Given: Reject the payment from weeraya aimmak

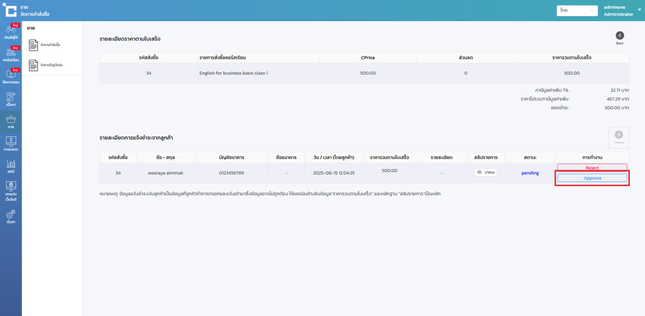Looking at the screenshot, I should [592, 168].
